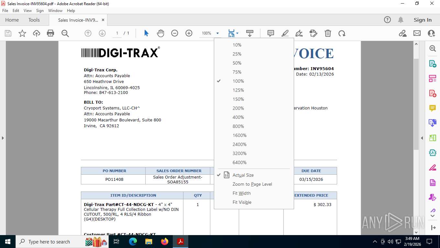Viewport: 440px width, 248px height.
Task: Collapse the right tools pane
Action: click(422, 138)
